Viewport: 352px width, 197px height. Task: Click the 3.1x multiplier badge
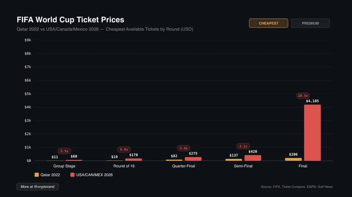click(243, 146)
